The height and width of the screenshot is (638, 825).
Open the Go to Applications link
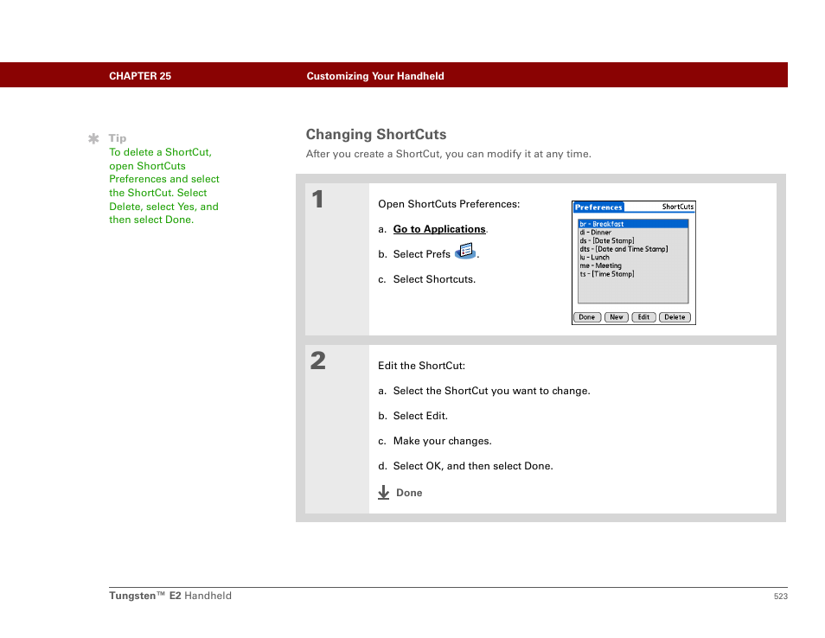pyautogui.click(x=439, y=229)
